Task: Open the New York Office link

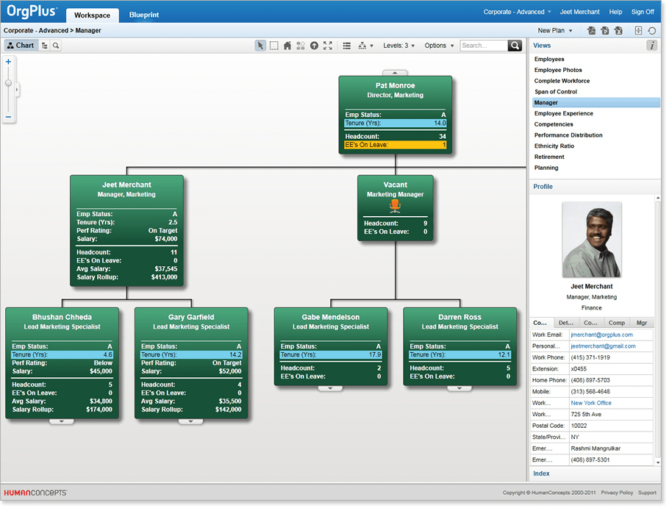Action: [x=591, y=403]
